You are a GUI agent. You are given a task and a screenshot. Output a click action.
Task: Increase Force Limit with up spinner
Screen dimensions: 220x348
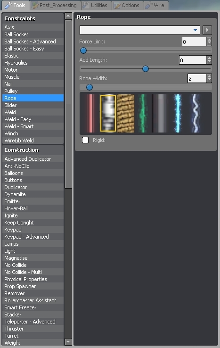(209, 39)
